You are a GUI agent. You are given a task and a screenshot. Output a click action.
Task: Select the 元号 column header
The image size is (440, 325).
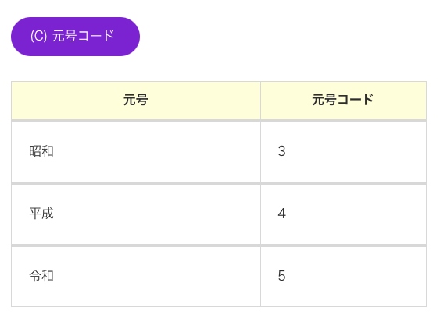point(136,101)
